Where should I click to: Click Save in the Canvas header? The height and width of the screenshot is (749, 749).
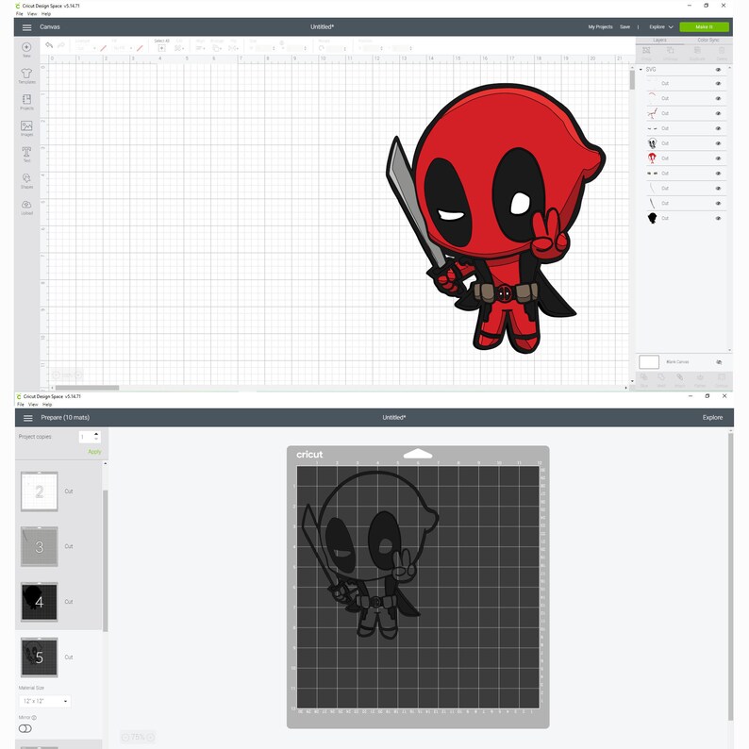coord(624,27)
